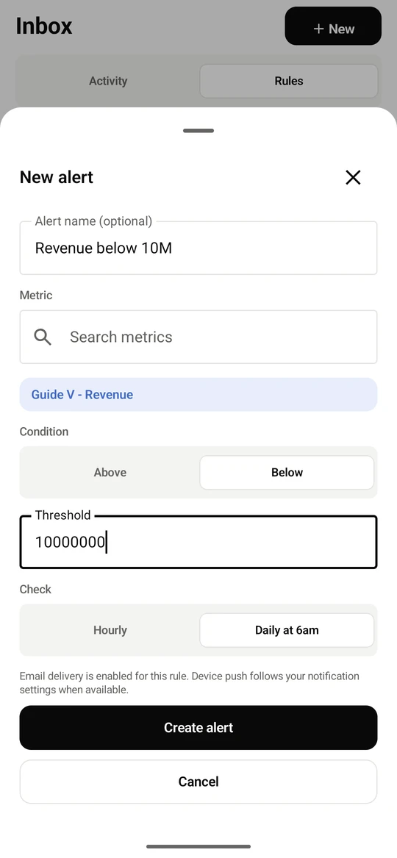
Task: Tap the + New button
Action: click(x=333, y=26)
